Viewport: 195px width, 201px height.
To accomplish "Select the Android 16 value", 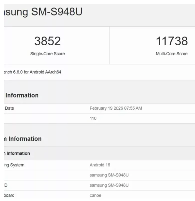I will 100,165.
